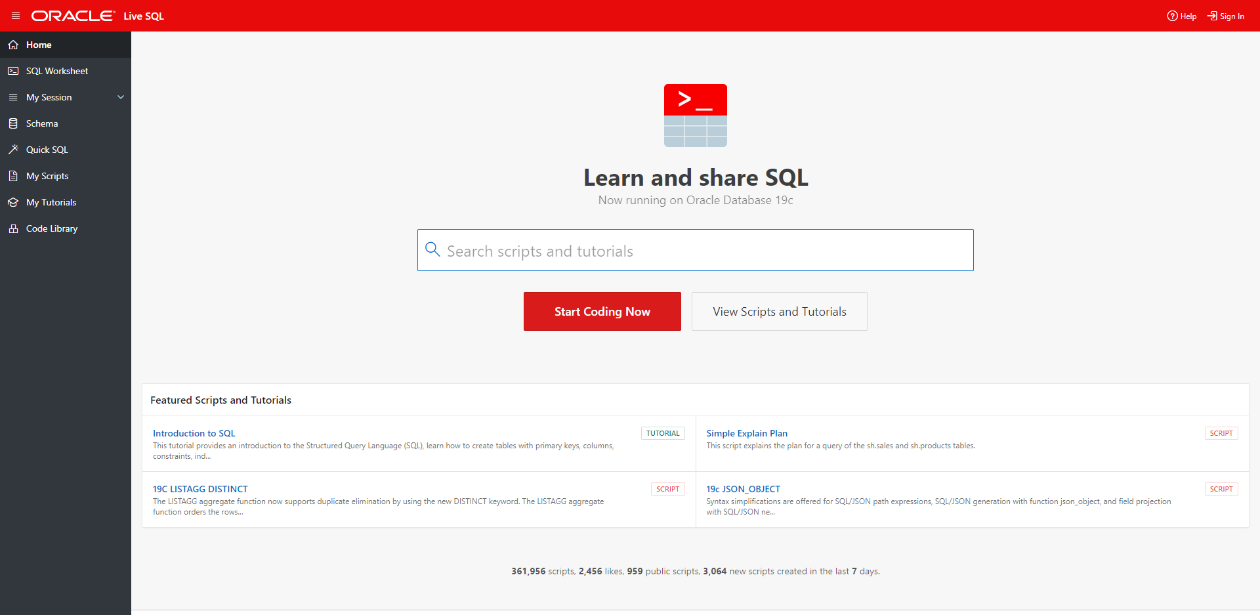The height and width of the screenshot is (615, 1260).
Task: Toggle the hamburger navigation menu icon
Action: pyautogui.click(x=16, y=16)
